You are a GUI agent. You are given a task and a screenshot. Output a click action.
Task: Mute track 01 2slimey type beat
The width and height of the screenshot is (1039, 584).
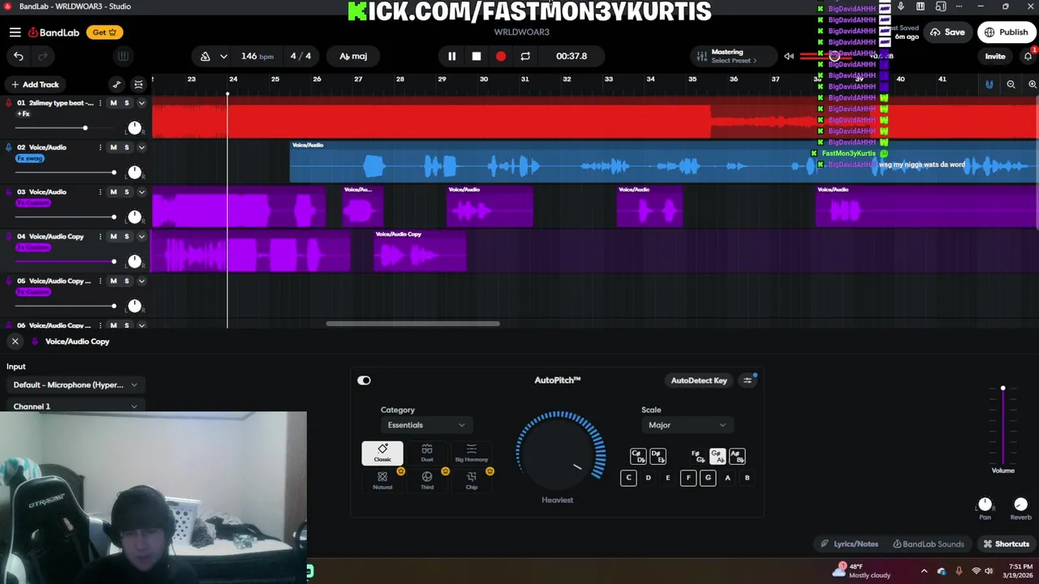click(x=114, y=103)
